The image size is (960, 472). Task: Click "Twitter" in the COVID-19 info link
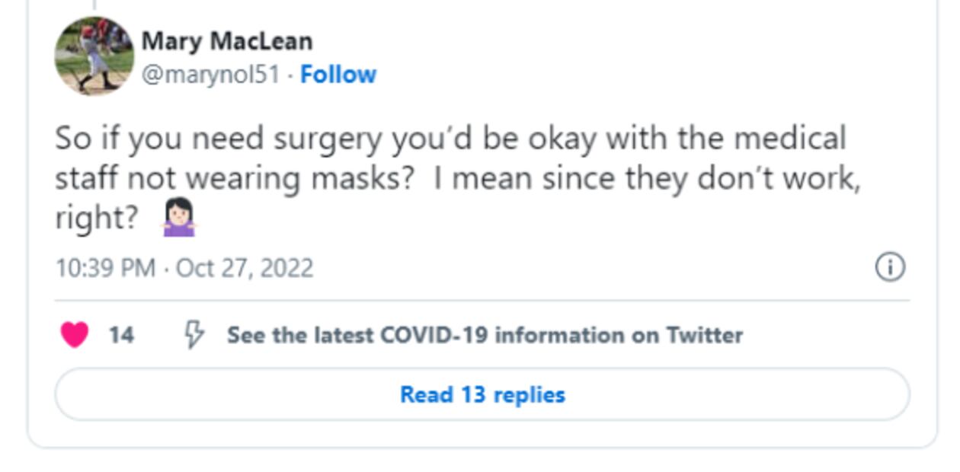tap(705, 335)
